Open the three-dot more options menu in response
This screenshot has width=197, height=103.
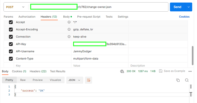pos(190,71)
